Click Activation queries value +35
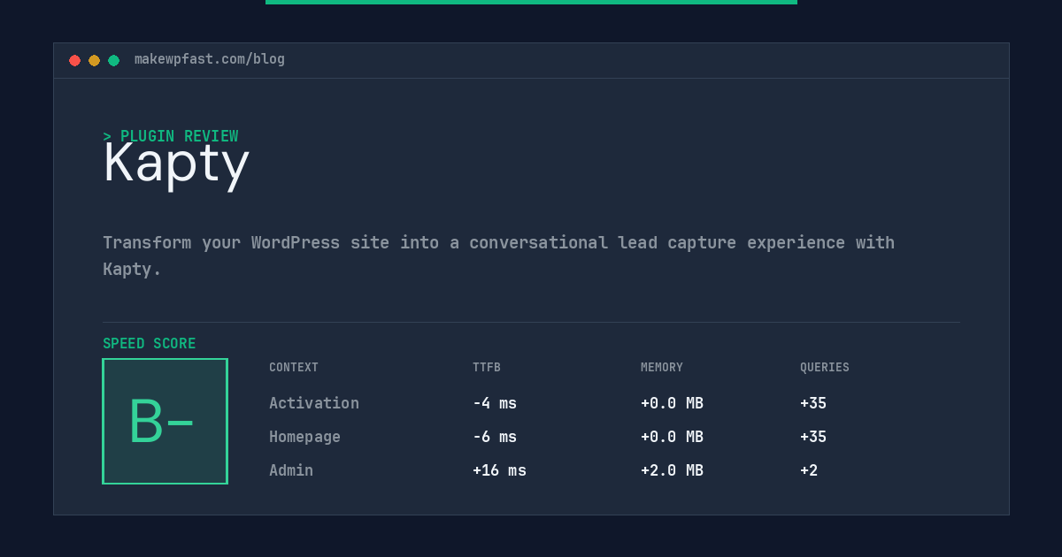1062x557 pixels. point(813,403)
